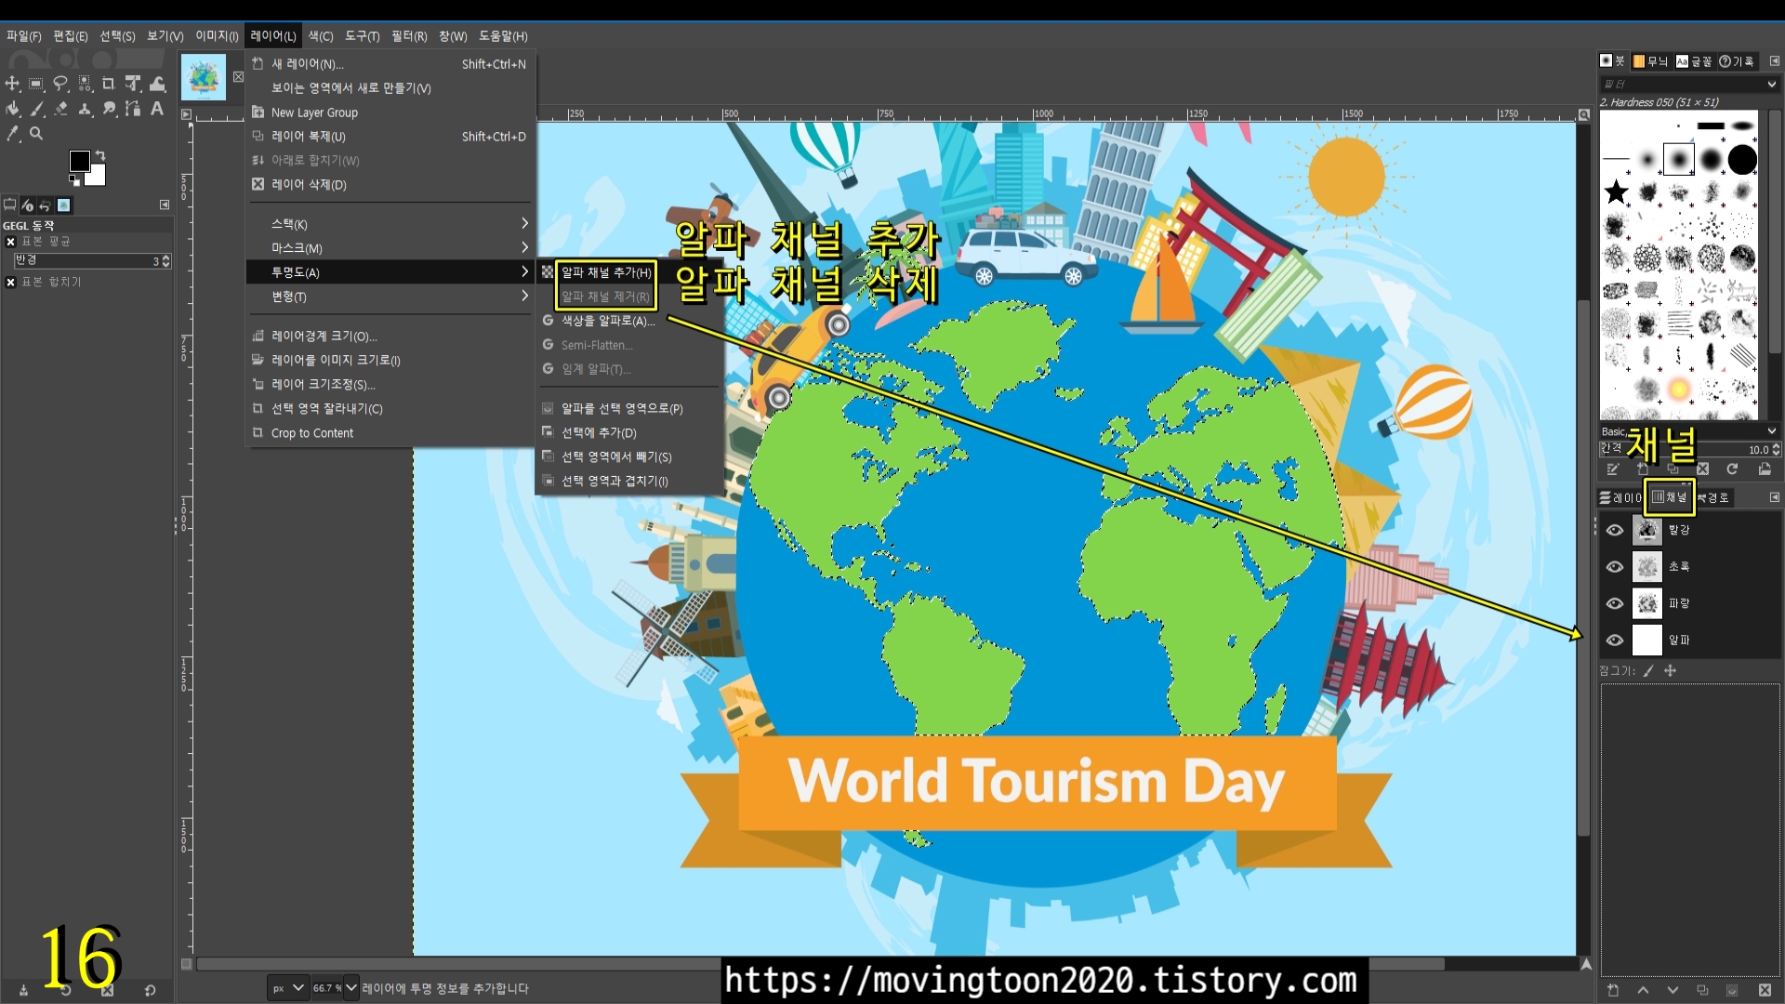Screen dimensions: 1785x1004
Task: Open the tool options dock configure menu
Action: click(x=165, y=205)
